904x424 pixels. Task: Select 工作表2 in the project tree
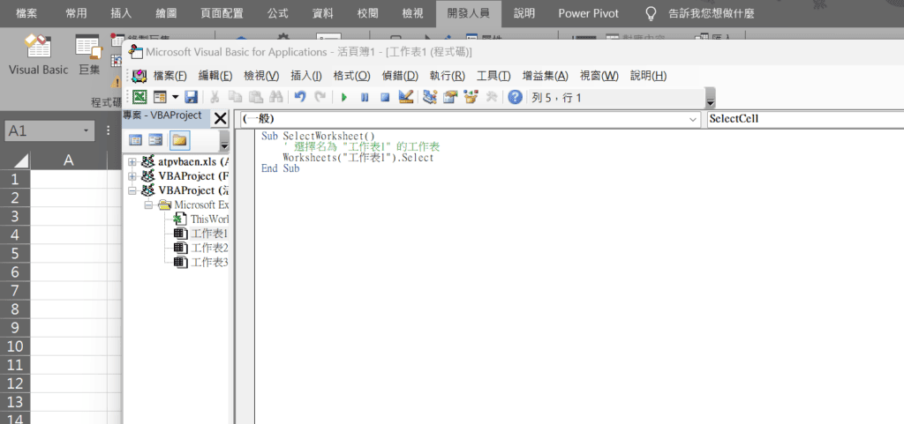(x=209, y=248)
